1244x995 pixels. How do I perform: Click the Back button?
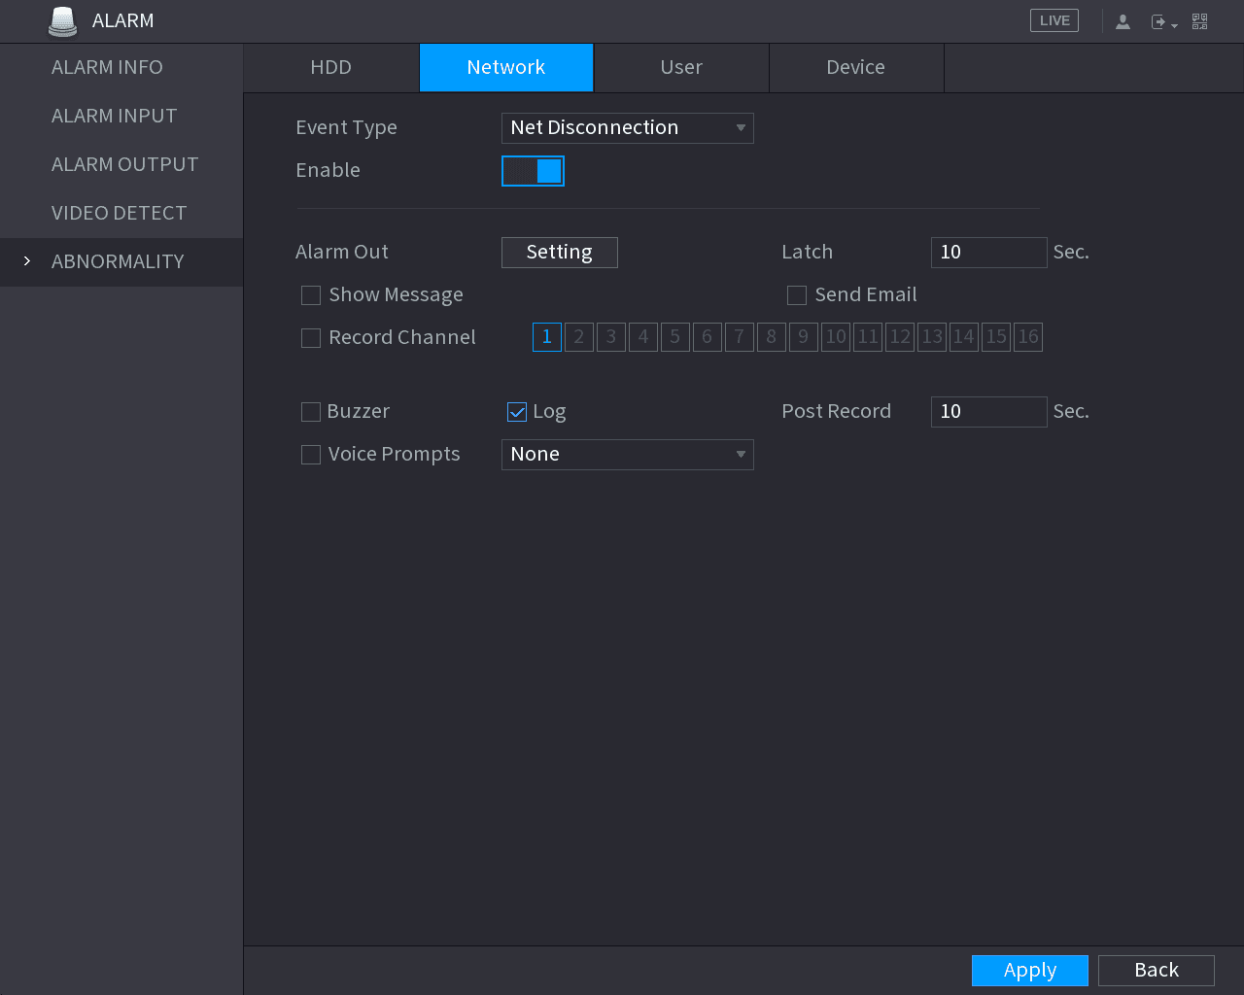click(x=1157, y=971)
